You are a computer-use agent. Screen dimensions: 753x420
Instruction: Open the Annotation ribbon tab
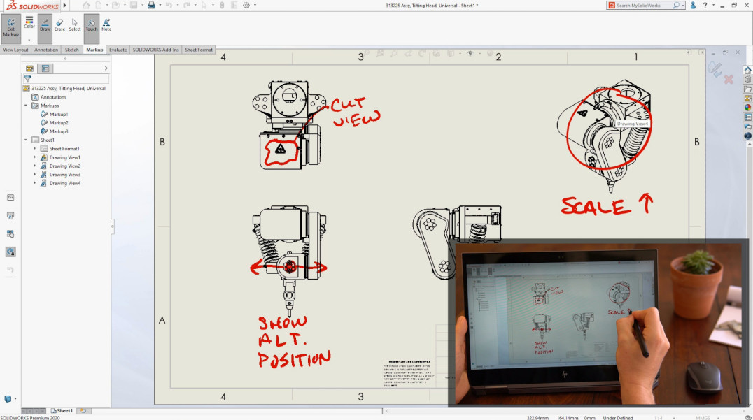pos(45,50)
